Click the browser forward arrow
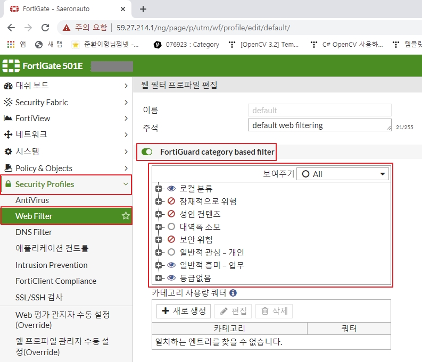 [28, 28]
